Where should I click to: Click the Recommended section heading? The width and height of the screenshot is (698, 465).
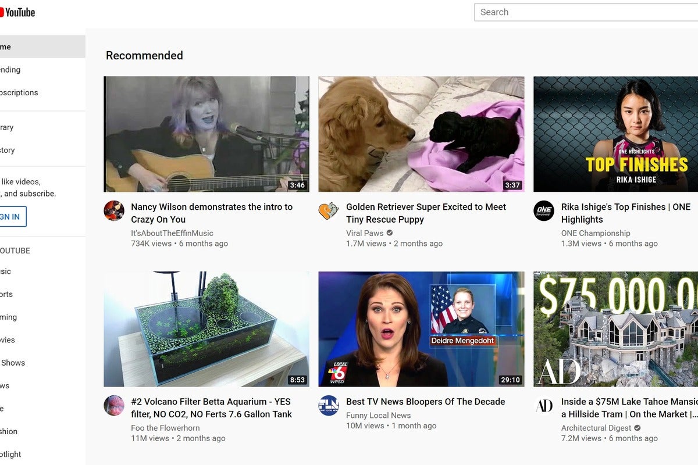coord(144,56)
